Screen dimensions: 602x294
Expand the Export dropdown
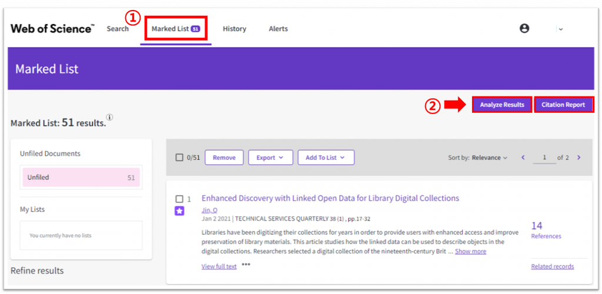click(270, 158)
